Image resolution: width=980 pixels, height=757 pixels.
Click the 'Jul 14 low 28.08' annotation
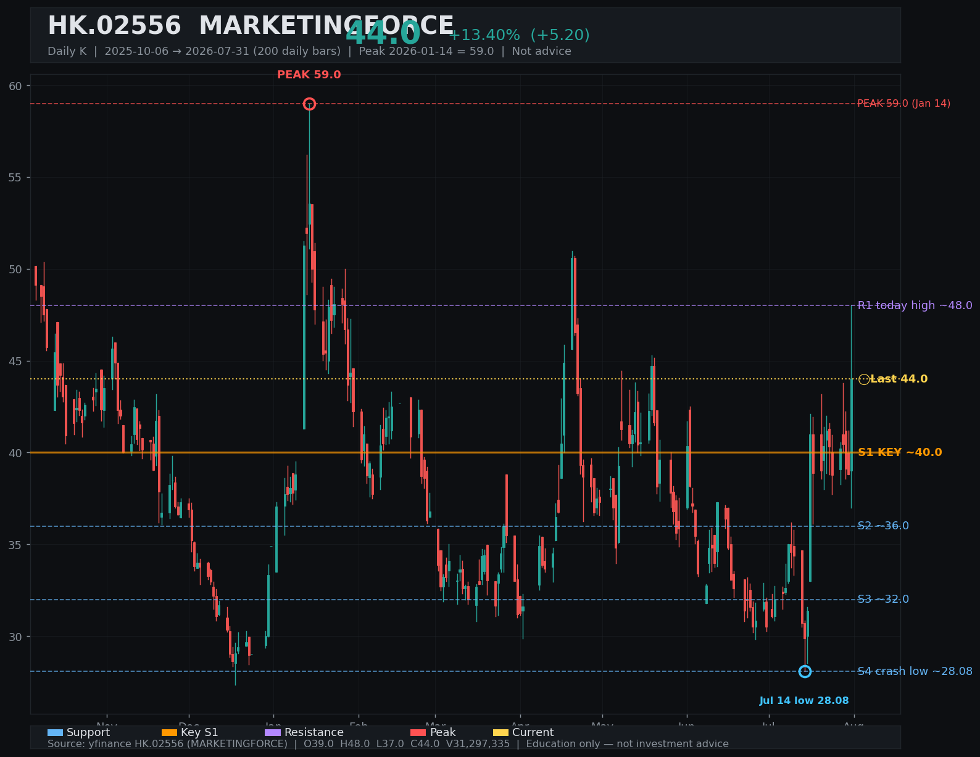(804, 701)
